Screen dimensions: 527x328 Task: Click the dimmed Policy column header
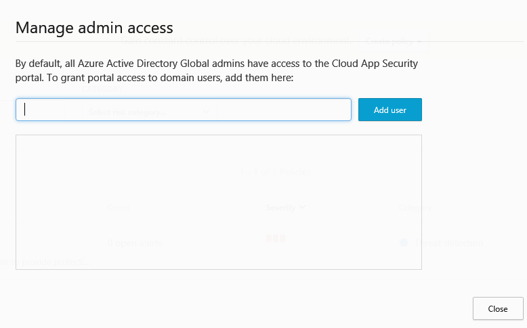pos(119,208)
